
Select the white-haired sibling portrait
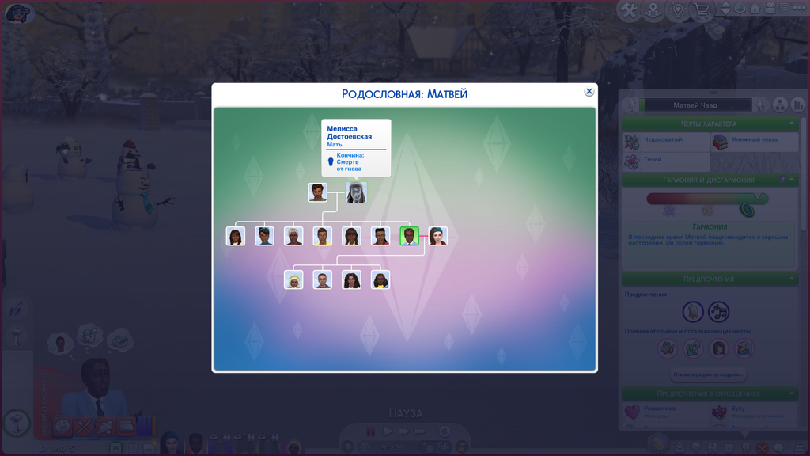click(293, 236)
